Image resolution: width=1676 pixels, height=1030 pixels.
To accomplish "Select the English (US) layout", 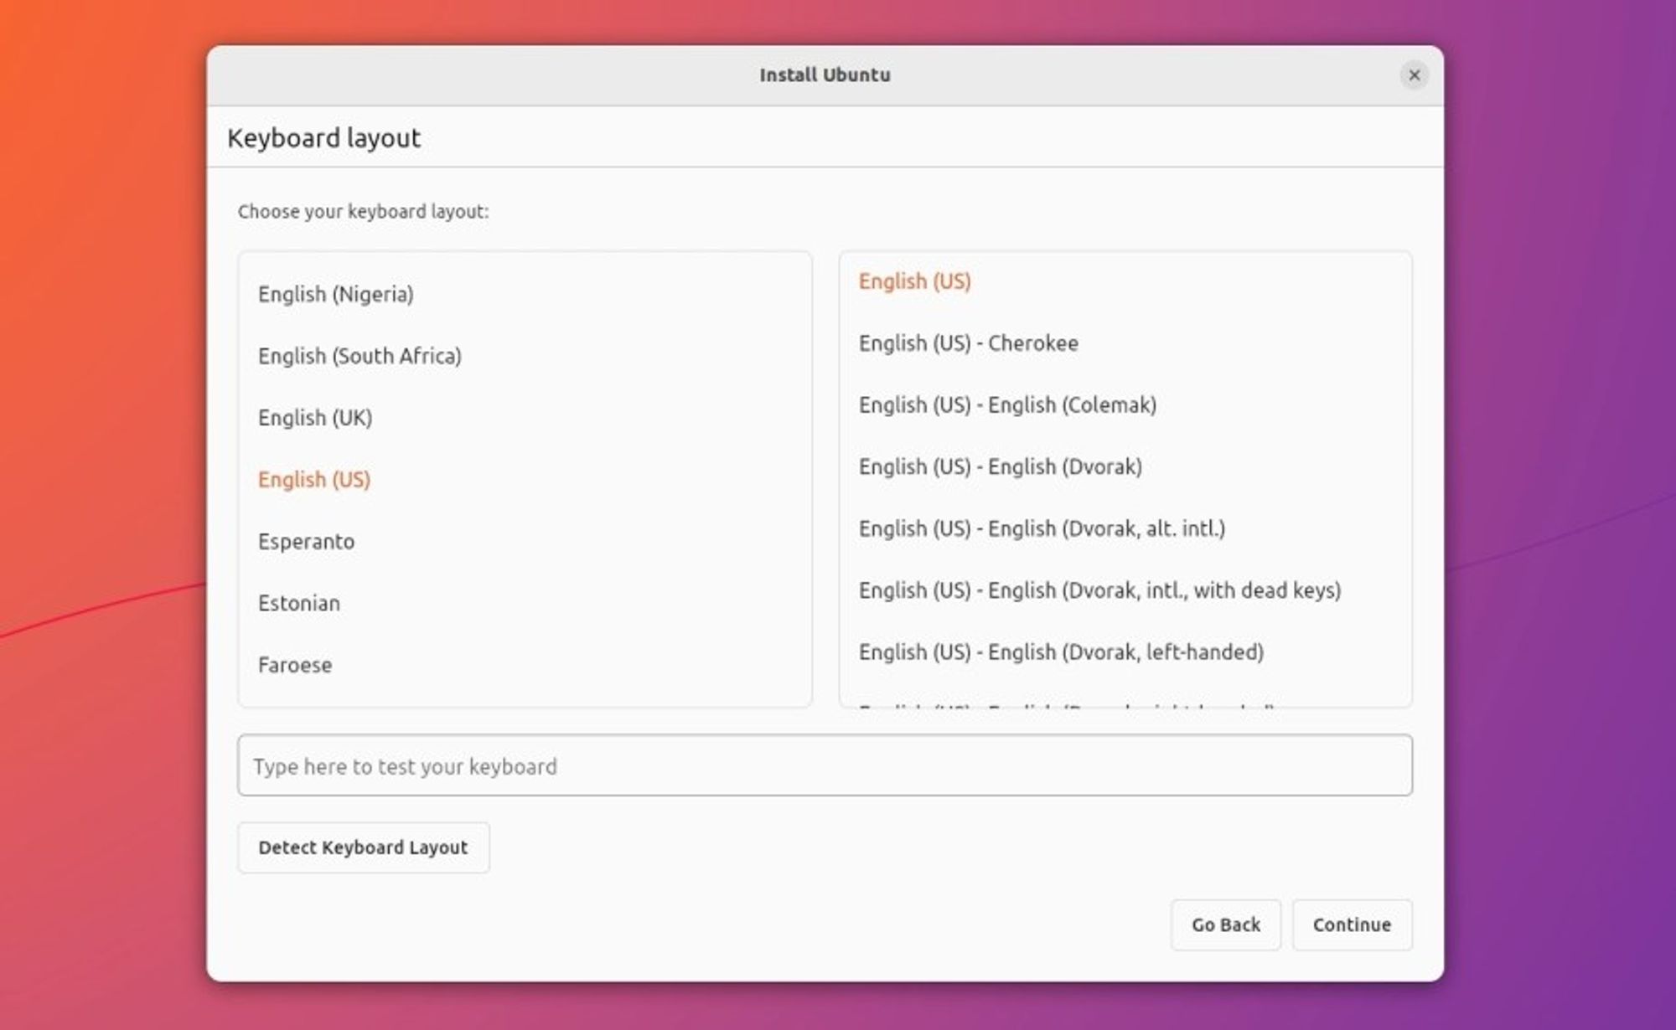I will [x=314, y=479].
